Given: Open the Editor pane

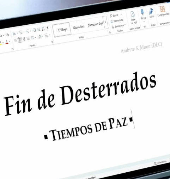Looking at the screenshot, I should (x=151, y=12).
